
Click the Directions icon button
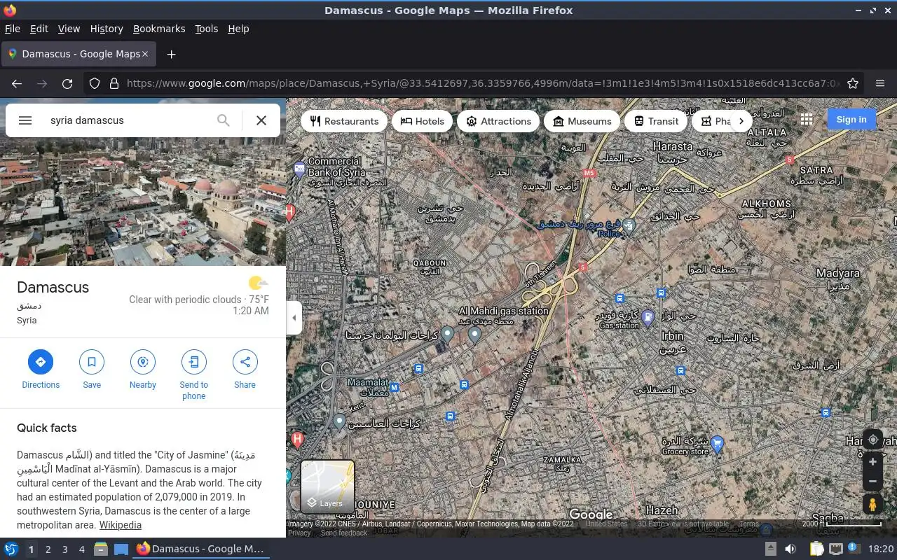click(41, 362)
